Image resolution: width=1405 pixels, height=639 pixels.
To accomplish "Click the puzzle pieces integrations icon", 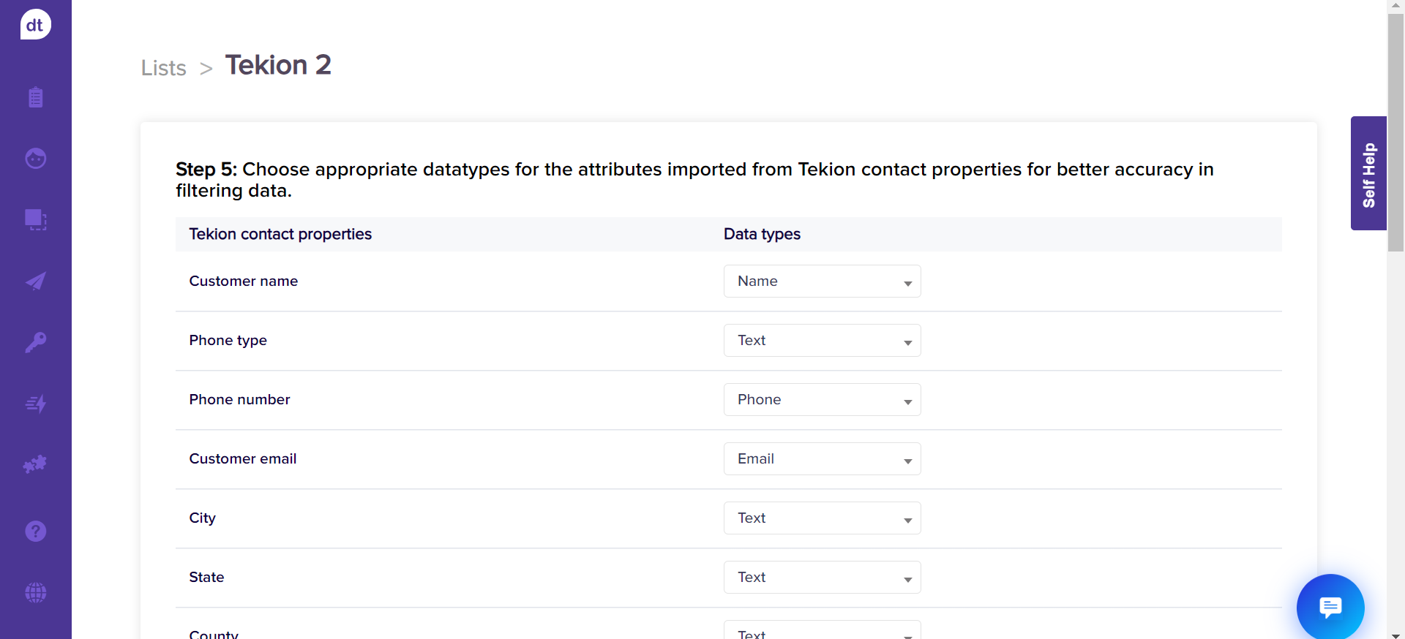I will (35, 464).
